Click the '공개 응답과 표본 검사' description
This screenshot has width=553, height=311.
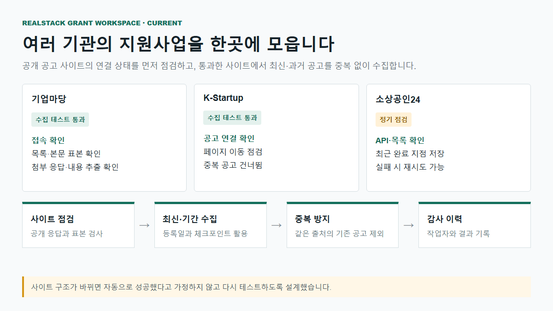pos(67,234)
